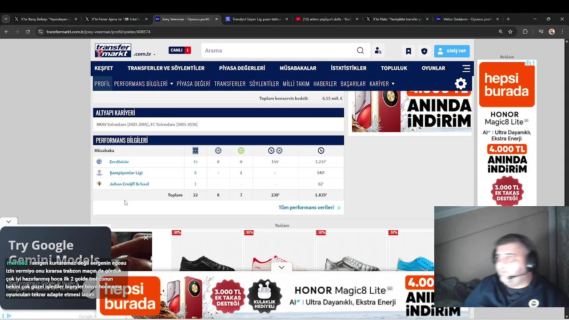Screen dimensions: 569x320
Task: Expand the KARİYER dropdown arrow
Action: click(393, 84)
